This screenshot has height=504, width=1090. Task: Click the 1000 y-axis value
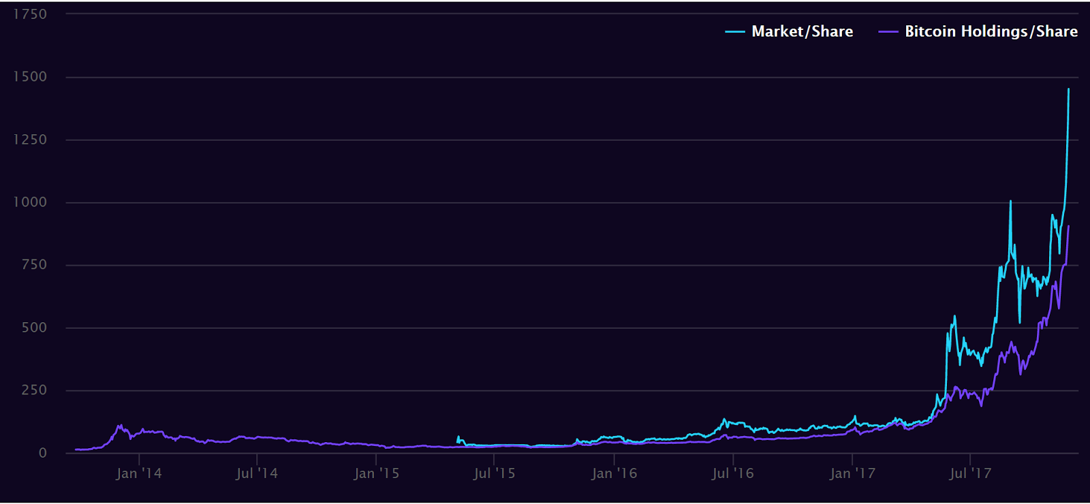(30, 202)
